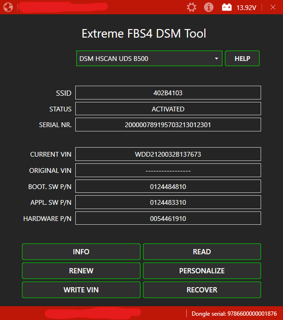Click the STATUS label

coord(61,109)
